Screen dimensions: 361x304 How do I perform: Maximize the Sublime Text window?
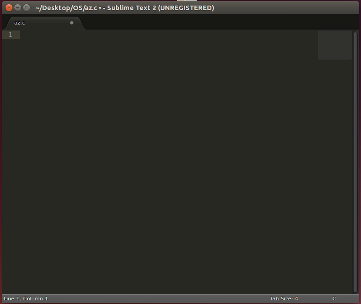click(x=26, y=7)
